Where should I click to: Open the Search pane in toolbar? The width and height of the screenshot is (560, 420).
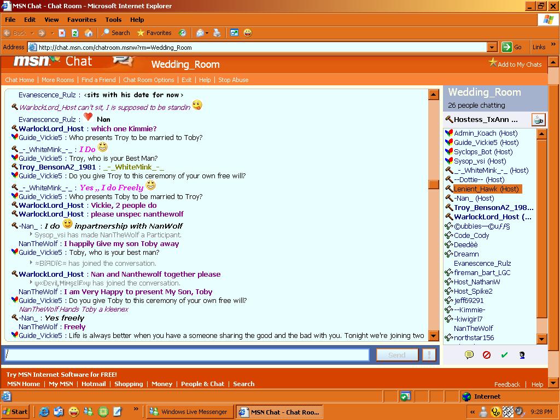(x=116, y=33)
